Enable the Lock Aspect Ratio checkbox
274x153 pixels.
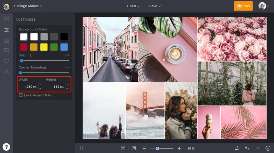(x=21, y=95)
